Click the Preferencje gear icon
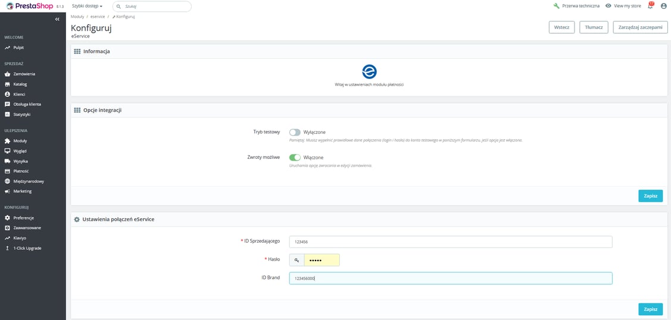The image size is (671, 320). tap(7, 218)
